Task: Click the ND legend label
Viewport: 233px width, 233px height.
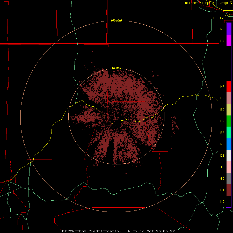Action: click(222, 202)
